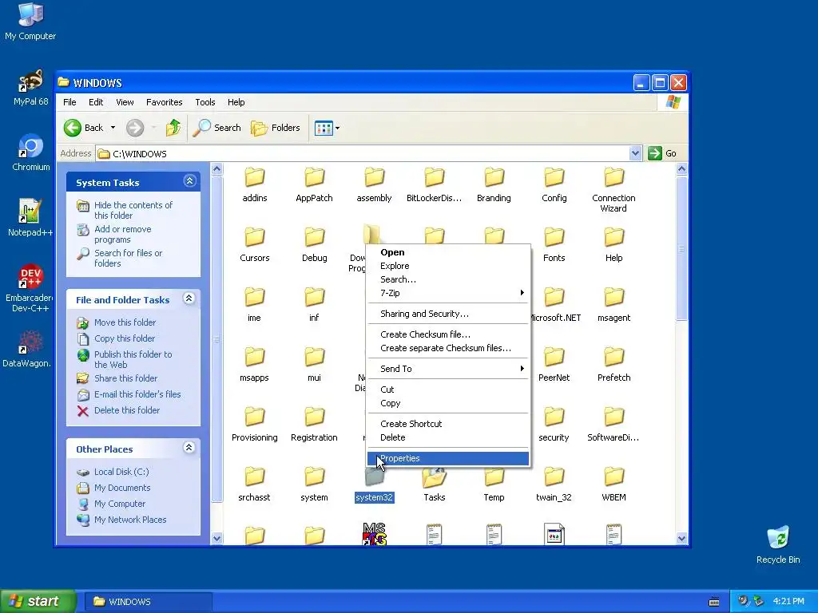Viewport: 818px width, 613px height.
Task: Launch the MyPal 68 browser shortcut
Action: point(30,88)
